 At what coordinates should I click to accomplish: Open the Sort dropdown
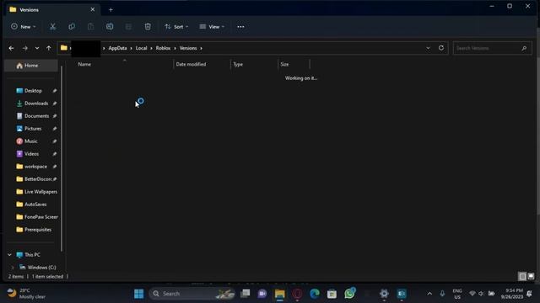[176, 26]
